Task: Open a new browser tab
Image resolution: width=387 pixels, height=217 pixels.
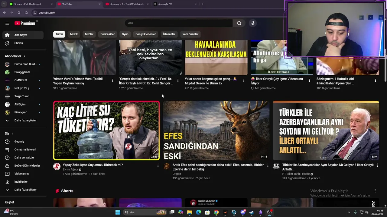Action: [x=203, y=4]
